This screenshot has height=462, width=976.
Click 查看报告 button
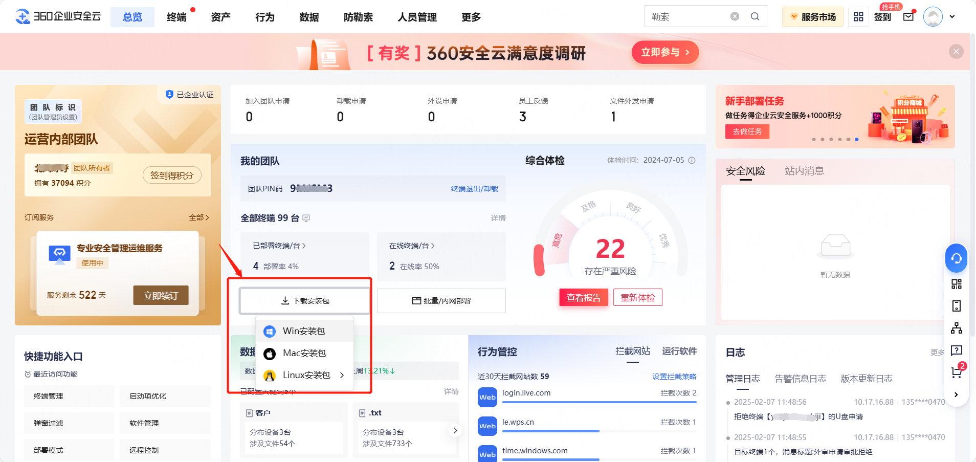point(584,298)
